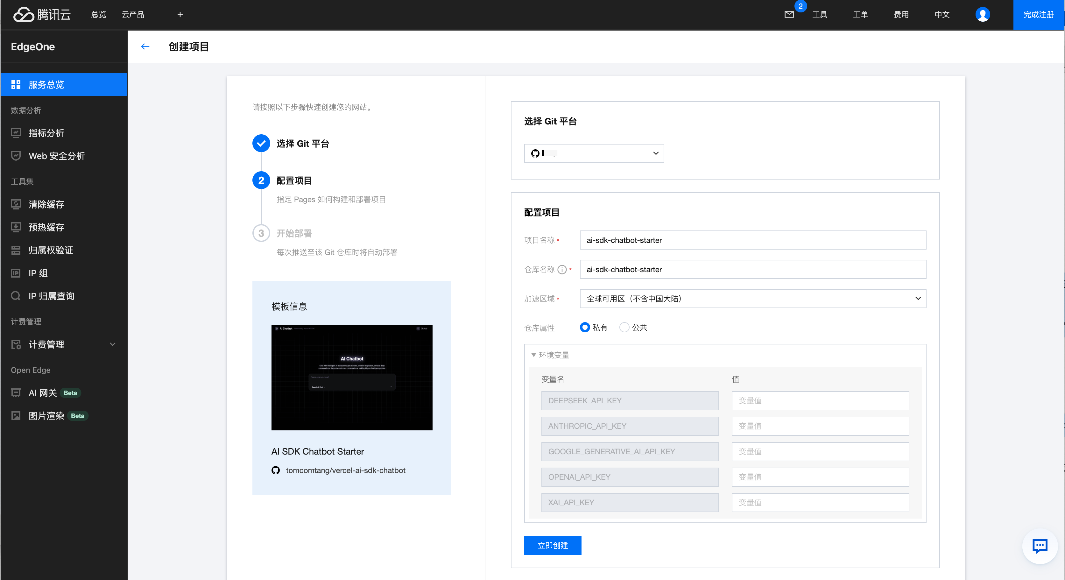Click the plus icon in top bar
This screenshot has height=580, width=1065.
pyautogui.click(x=180, y=14)
